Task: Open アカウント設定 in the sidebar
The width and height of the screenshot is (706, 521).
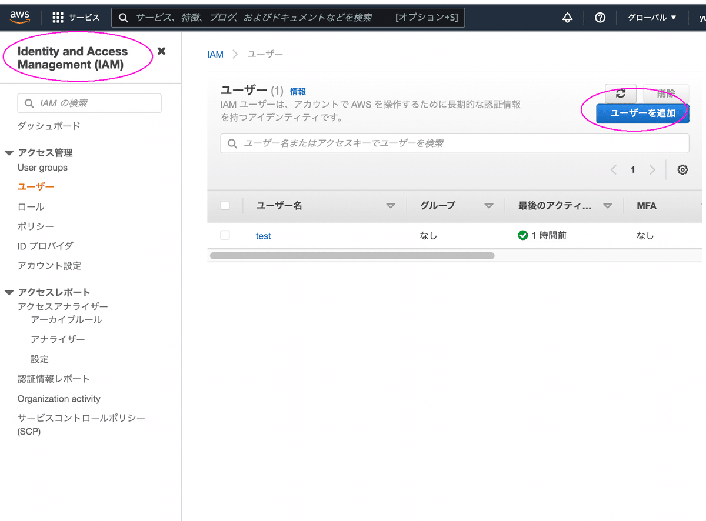Action: [49, 266]
